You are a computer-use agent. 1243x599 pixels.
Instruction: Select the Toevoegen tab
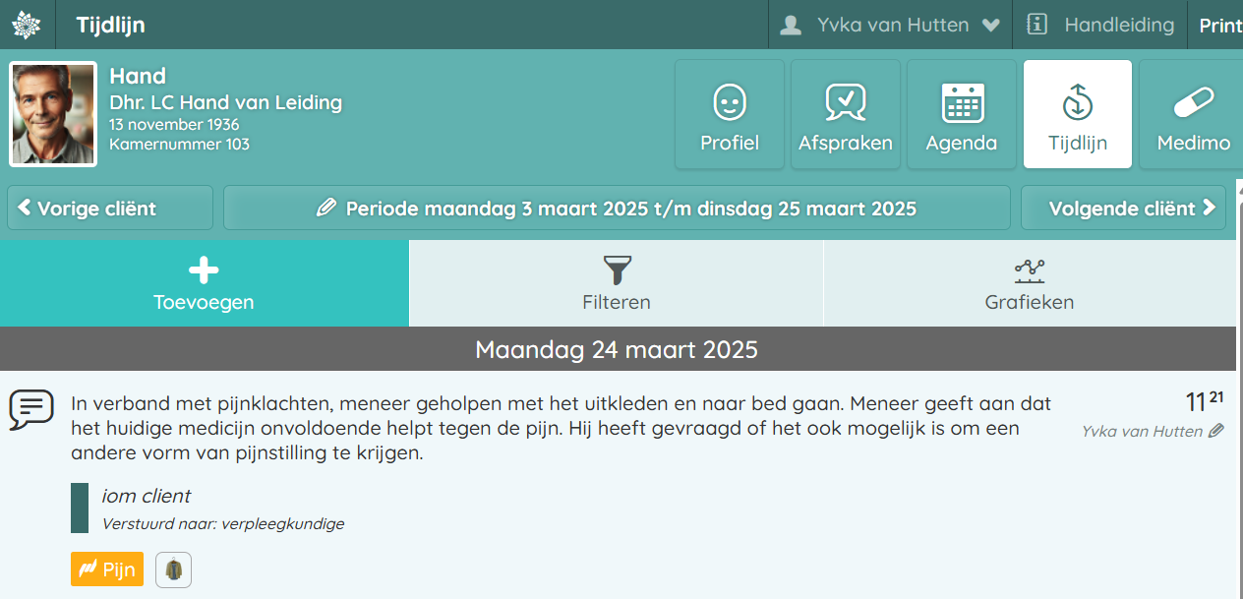click(204, 283)
